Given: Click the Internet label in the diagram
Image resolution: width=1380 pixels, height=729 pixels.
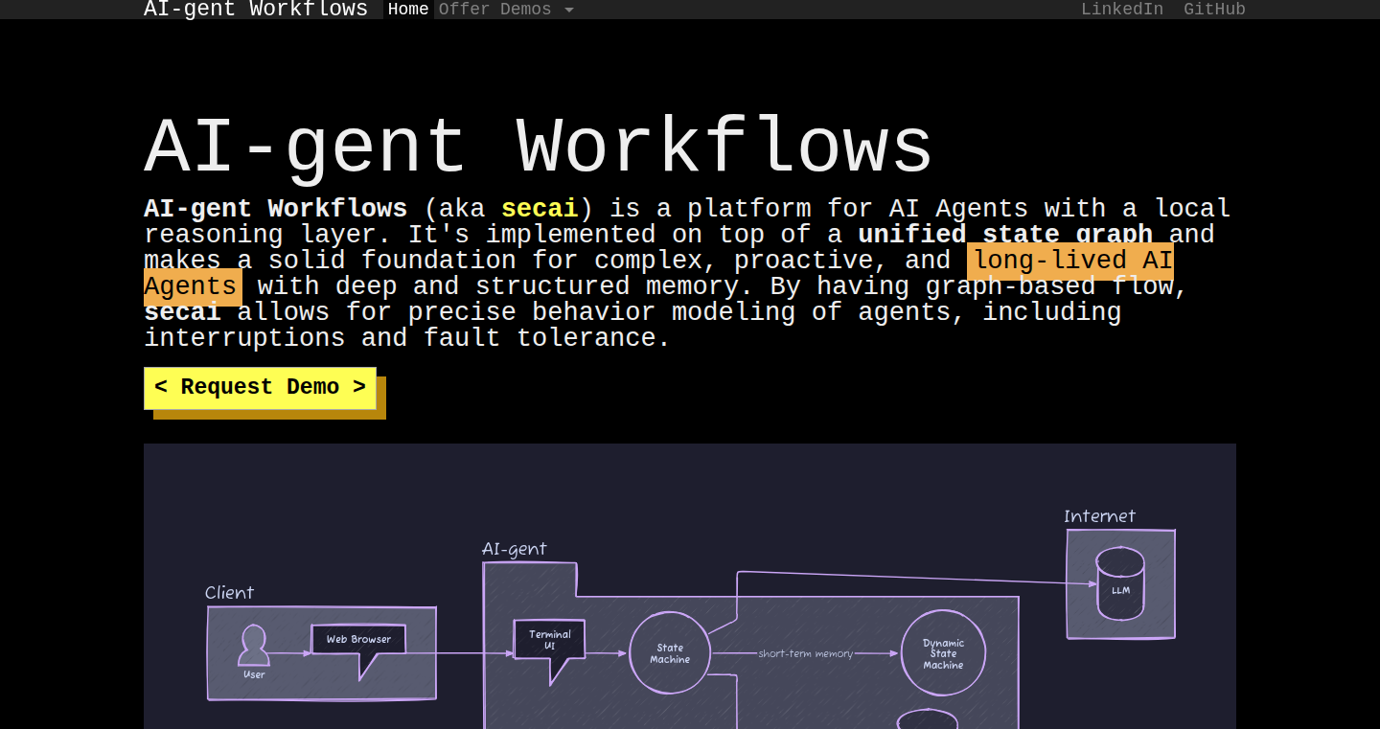Looking at the screenshot, I should click(x=1099, y=516).
